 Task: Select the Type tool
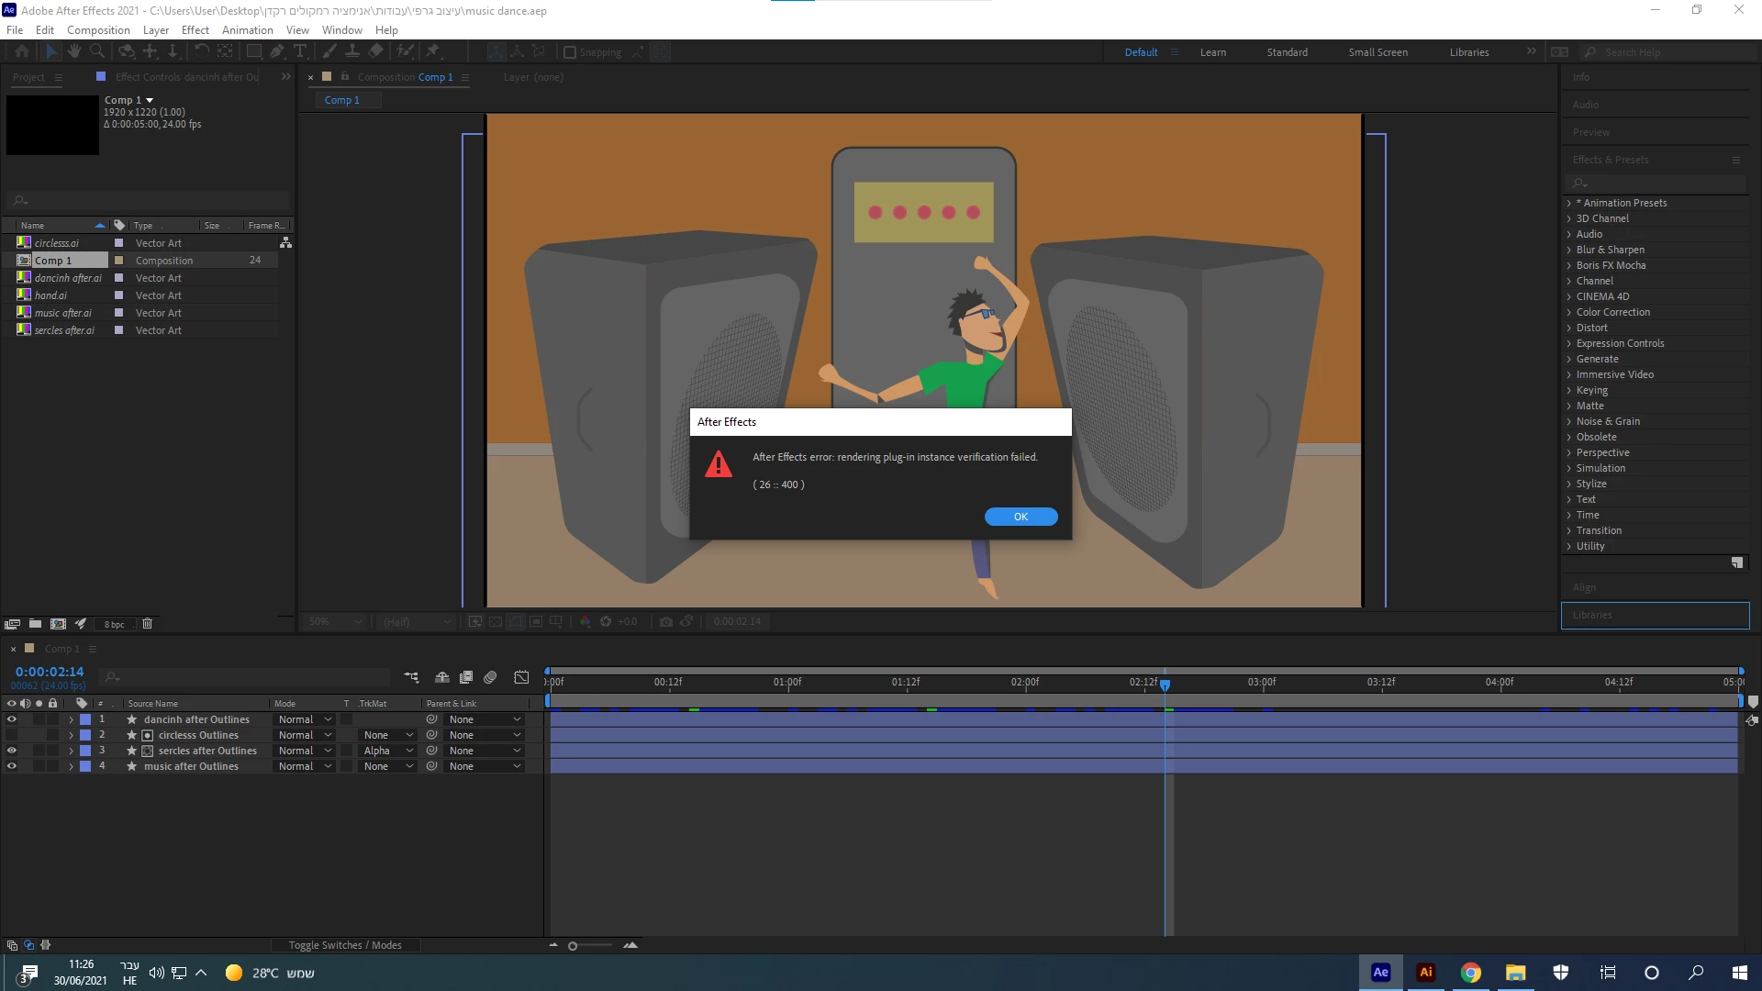click(299, 51)
